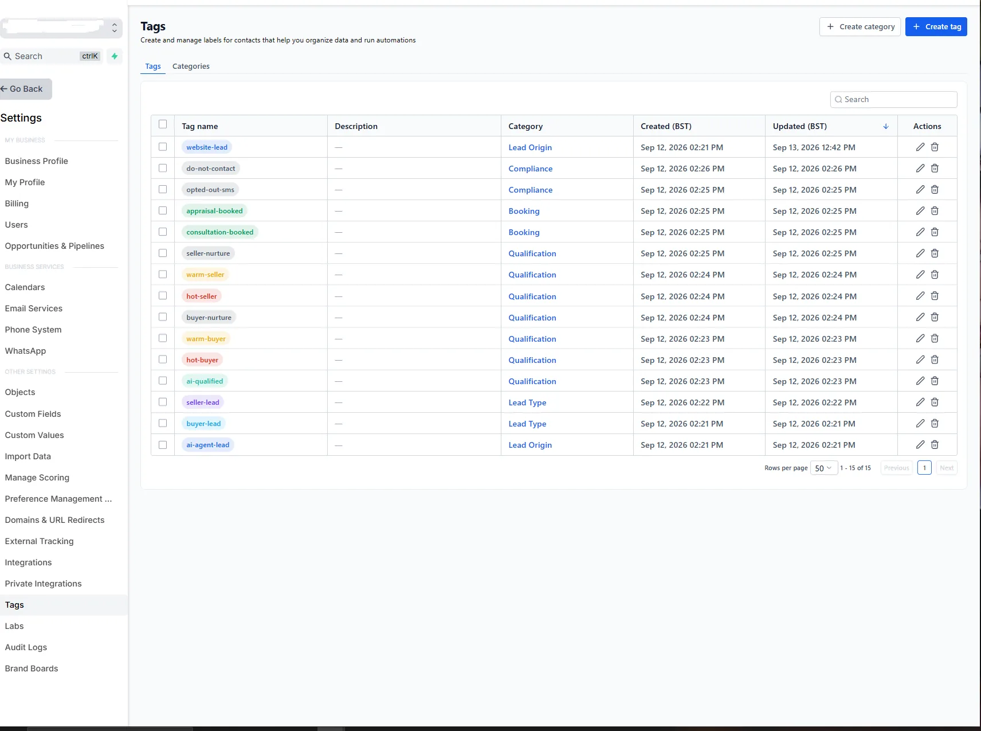This screenshot has width=981, height=731.
Task: Click the tags table Search field
Action: pyautogui.click(x=893, y=99)
